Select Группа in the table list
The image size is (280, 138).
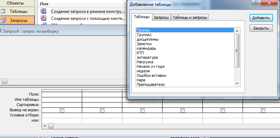click(185, 30)
